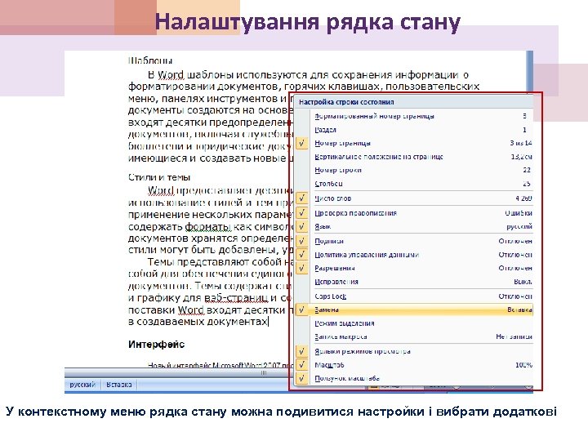Click the Вставка mode button in status bar
588x441 pixels.
coord(119,385)
